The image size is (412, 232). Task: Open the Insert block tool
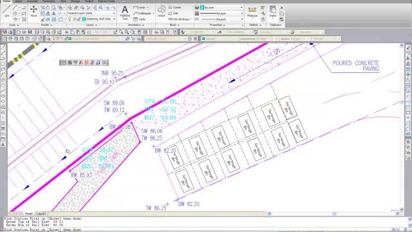162,12
